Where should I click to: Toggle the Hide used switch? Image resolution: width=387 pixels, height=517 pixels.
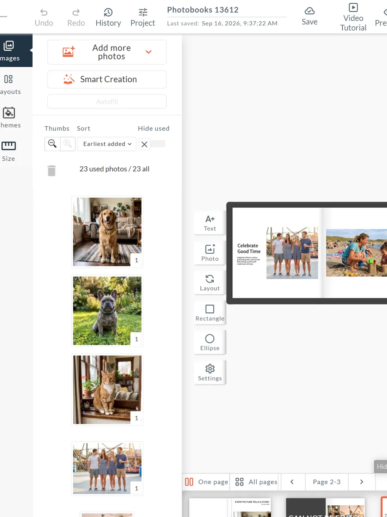point(152,144)
